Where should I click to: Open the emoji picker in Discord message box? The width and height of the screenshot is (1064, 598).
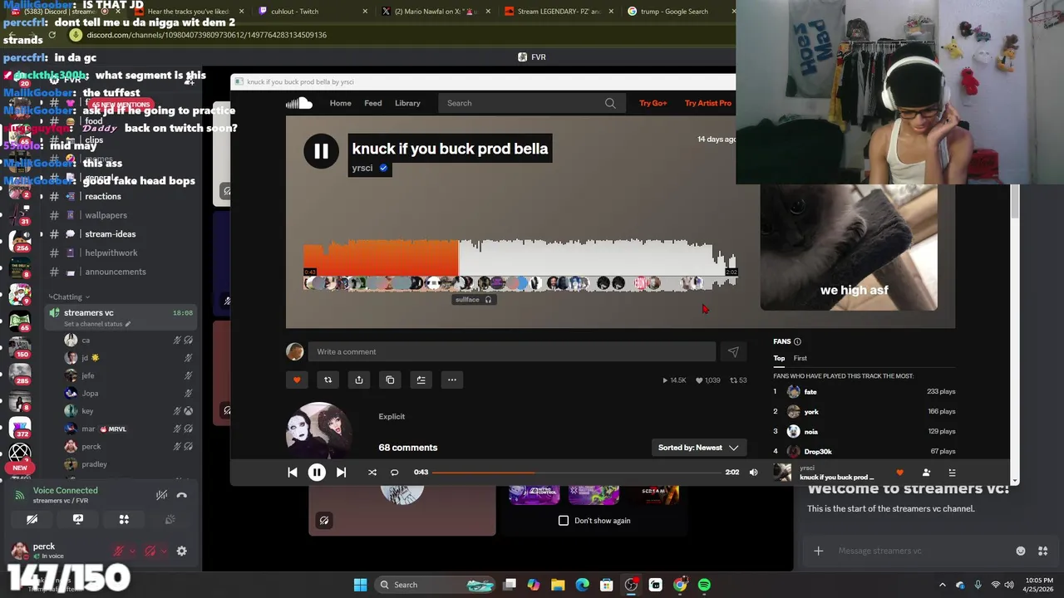click(1021, 551)
